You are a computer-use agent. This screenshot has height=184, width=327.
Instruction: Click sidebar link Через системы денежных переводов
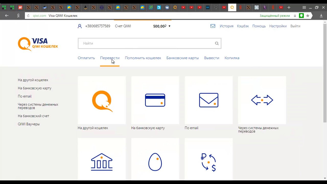(x=38, y=106)
